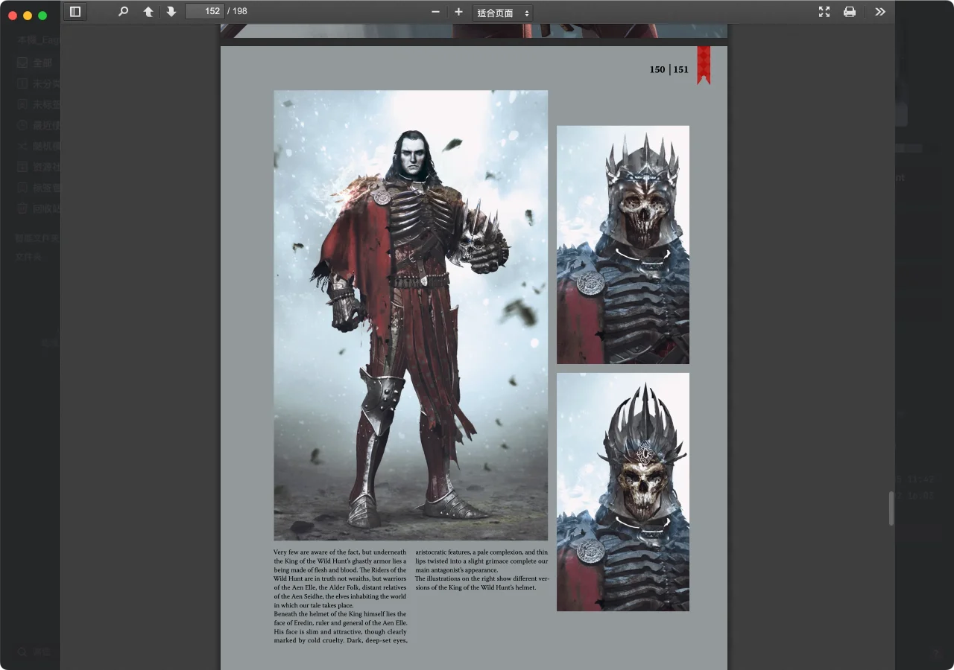Click the '/ 198' total pages text
Image resolution: width=954 pixels, height=670 pixels.
[237, 11]
